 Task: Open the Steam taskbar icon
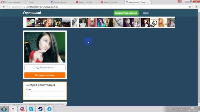[x=40, y=109]
